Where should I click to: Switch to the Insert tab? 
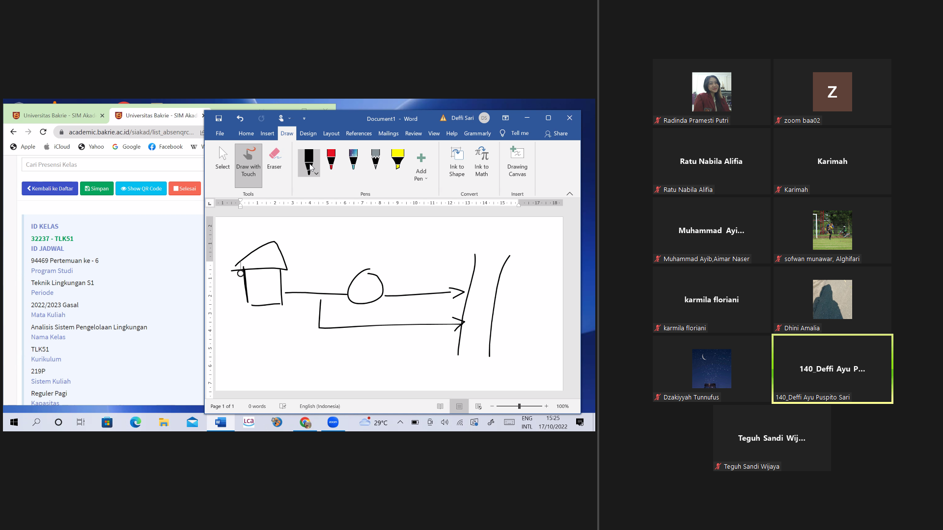(x=267, y=133)
